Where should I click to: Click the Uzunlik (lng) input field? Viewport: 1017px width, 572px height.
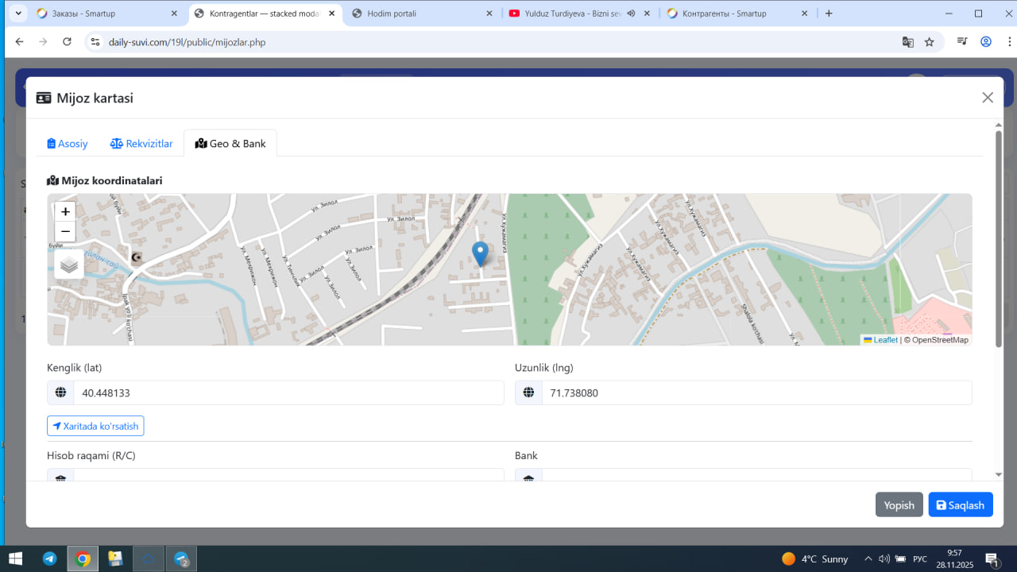tap(756, 392)
